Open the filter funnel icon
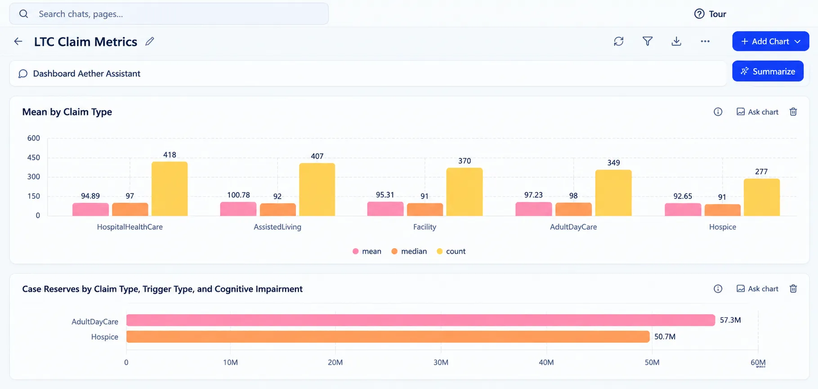Viewport: 818px width, 389px height. click(648, 41)
